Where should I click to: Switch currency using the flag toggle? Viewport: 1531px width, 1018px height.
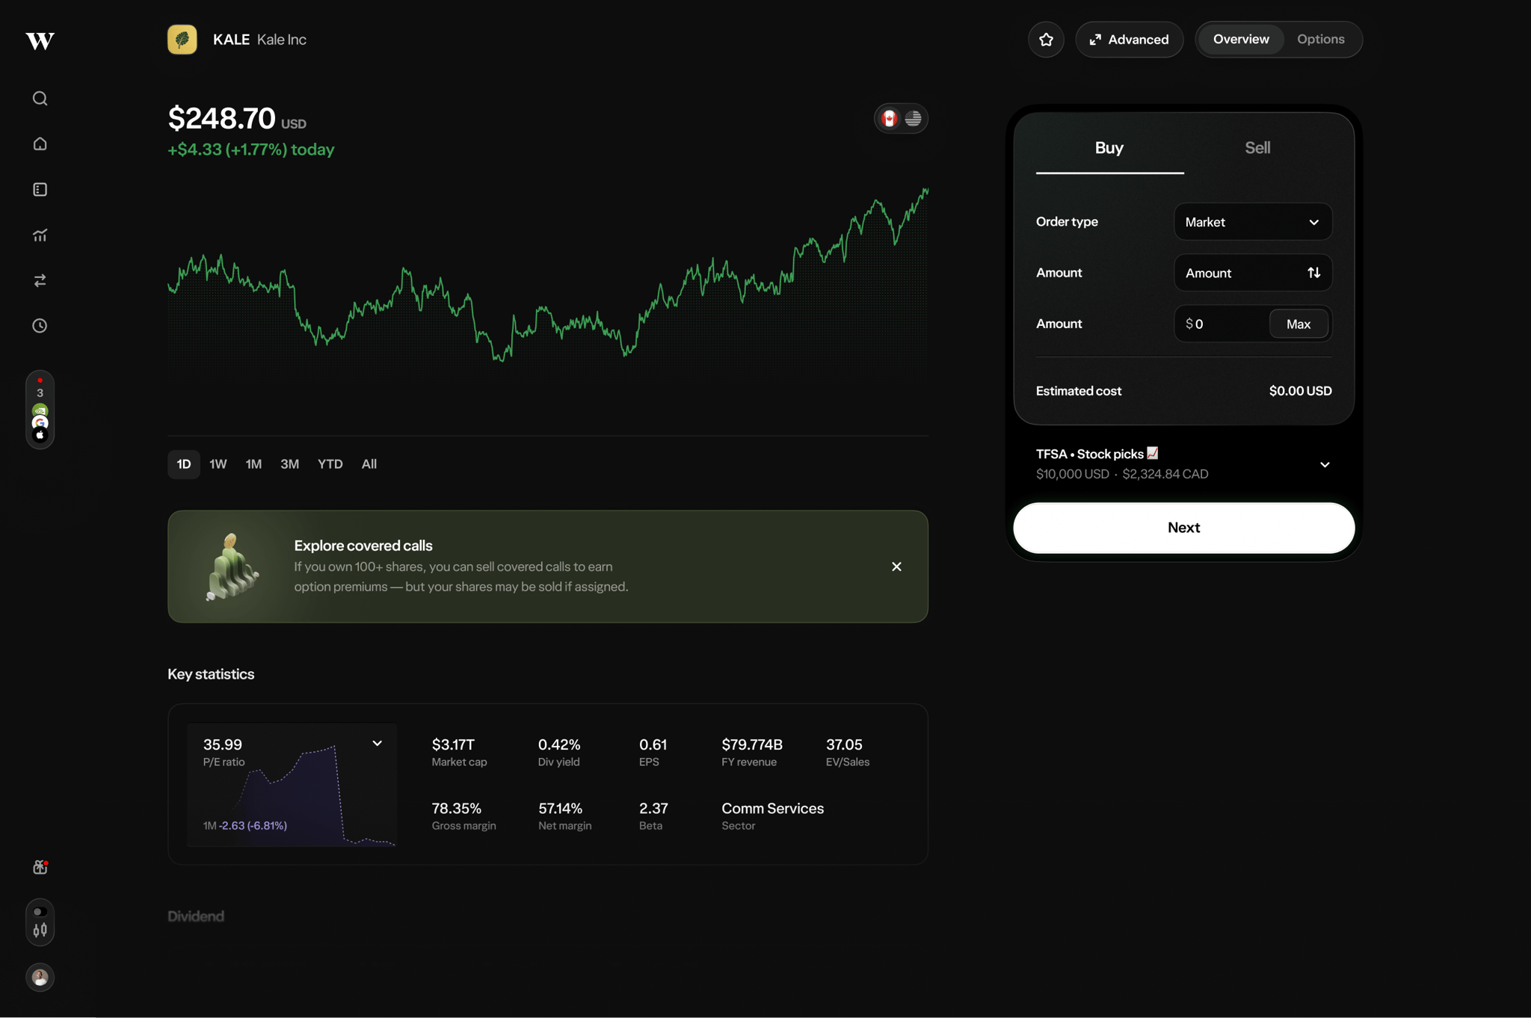pos(901,118)
